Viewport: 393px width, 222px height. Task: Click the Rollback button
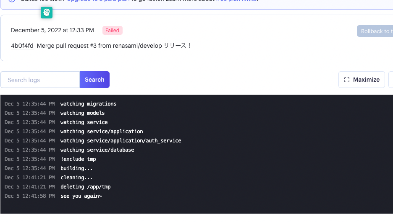375,31
